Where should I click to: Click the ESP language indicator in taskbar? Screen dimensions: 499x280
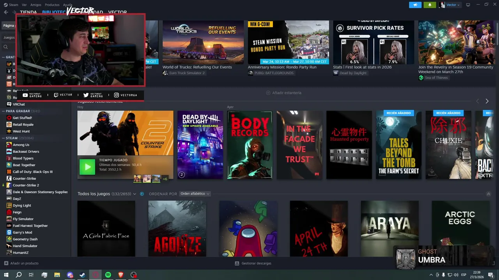464,275
